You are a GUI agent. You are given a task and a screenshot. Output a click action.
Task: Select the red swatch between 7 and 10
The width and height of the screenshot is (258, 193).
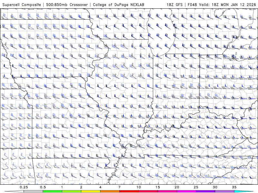129,191
